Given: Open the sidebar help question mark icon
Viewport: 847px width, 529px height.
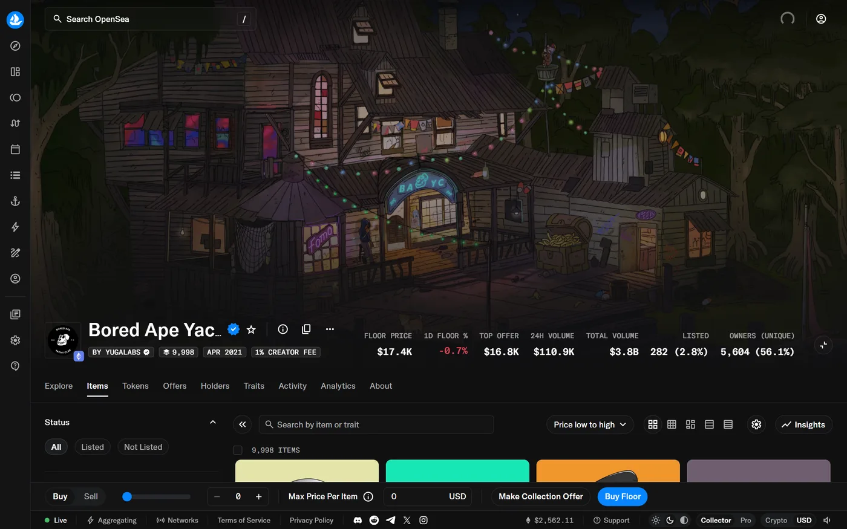Looking at the screenshot, I should click(15, 366).
